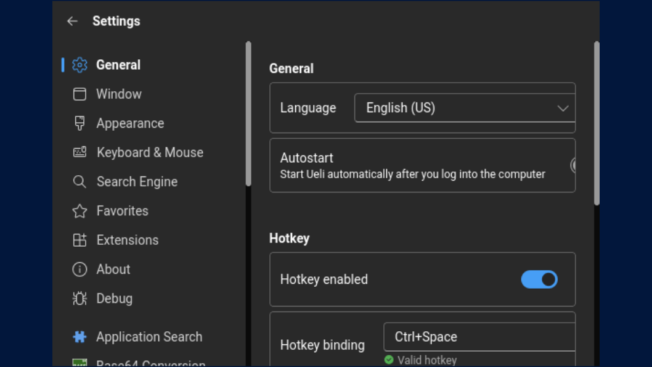Click the settings content scrollbar
The width and height of the screenshot is (652, 367).
point(596,123)
